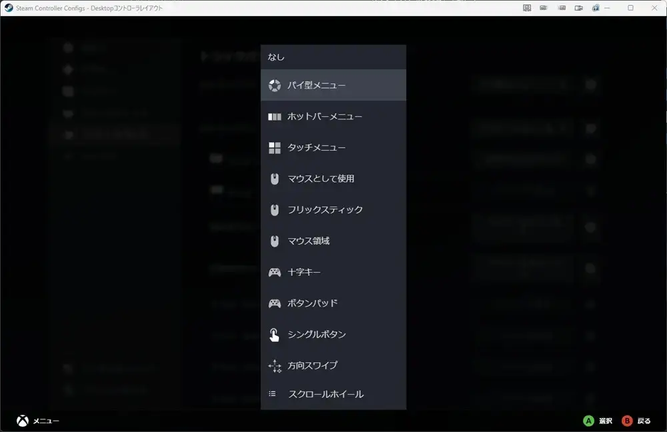Choose フリックスティック flick stick option
667x432 pixels.
333,209
